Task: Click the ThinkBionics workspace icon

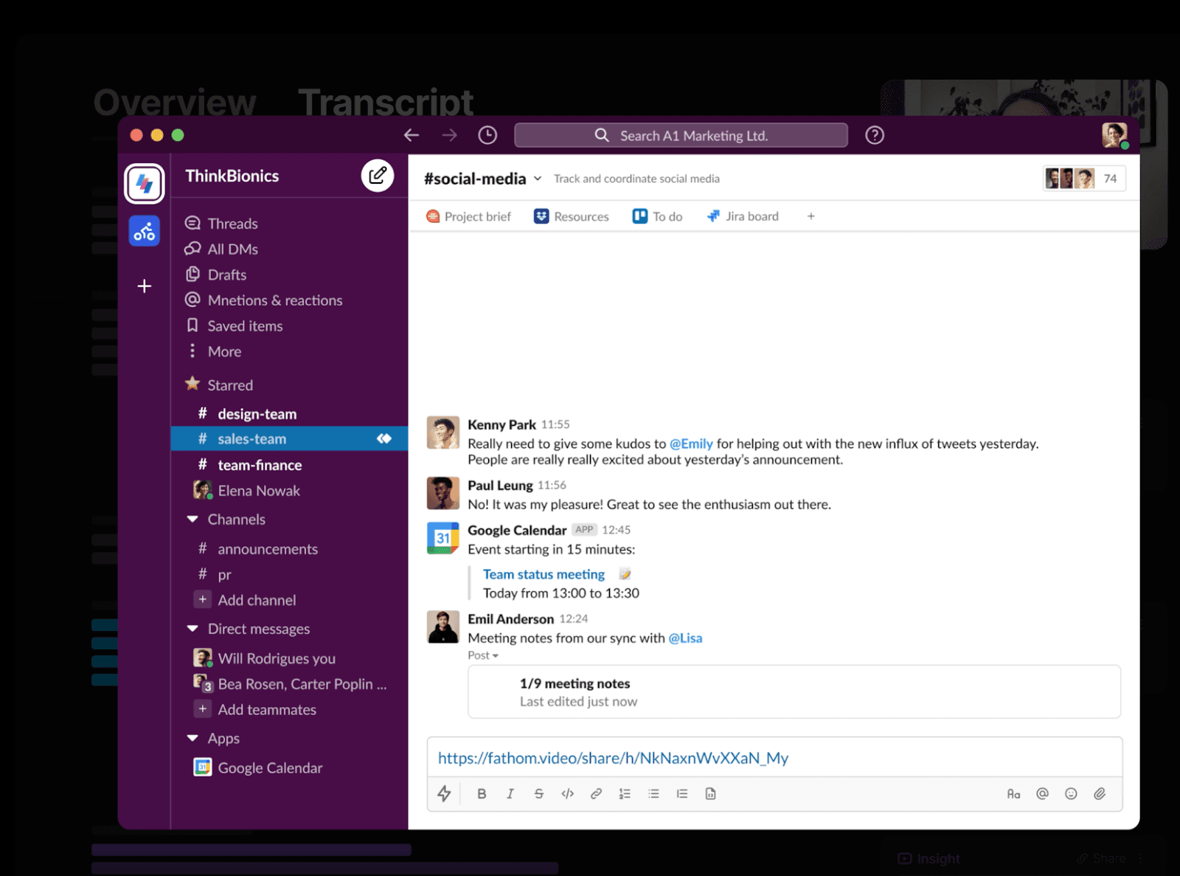Action: tap(145, 183)
